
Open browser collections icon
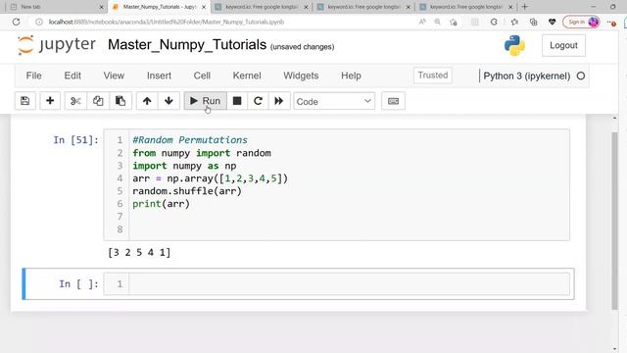click(533, 22)
